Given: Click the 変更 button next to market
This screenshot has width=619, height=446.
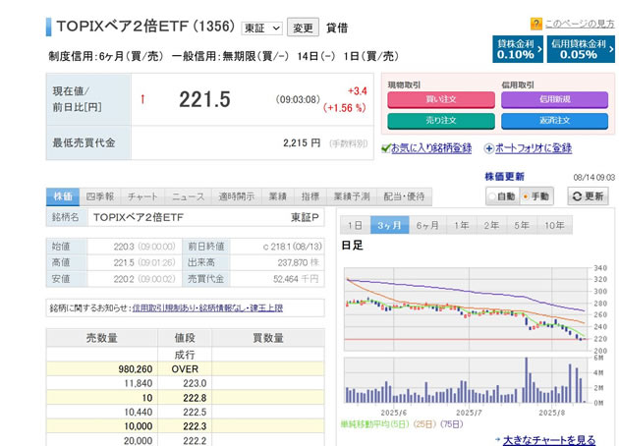Looking at the screenshot, I should click(x=305, y=28).
